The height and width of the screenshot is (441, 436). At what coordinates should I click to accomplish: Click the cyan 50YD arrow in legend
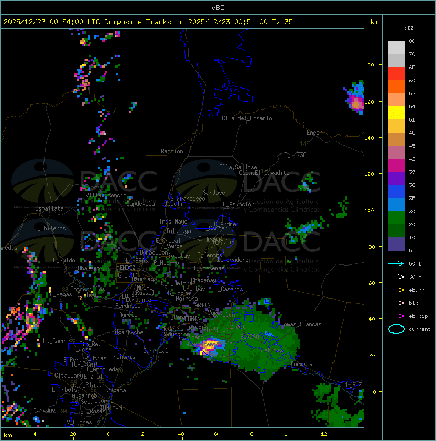point(396,263)
